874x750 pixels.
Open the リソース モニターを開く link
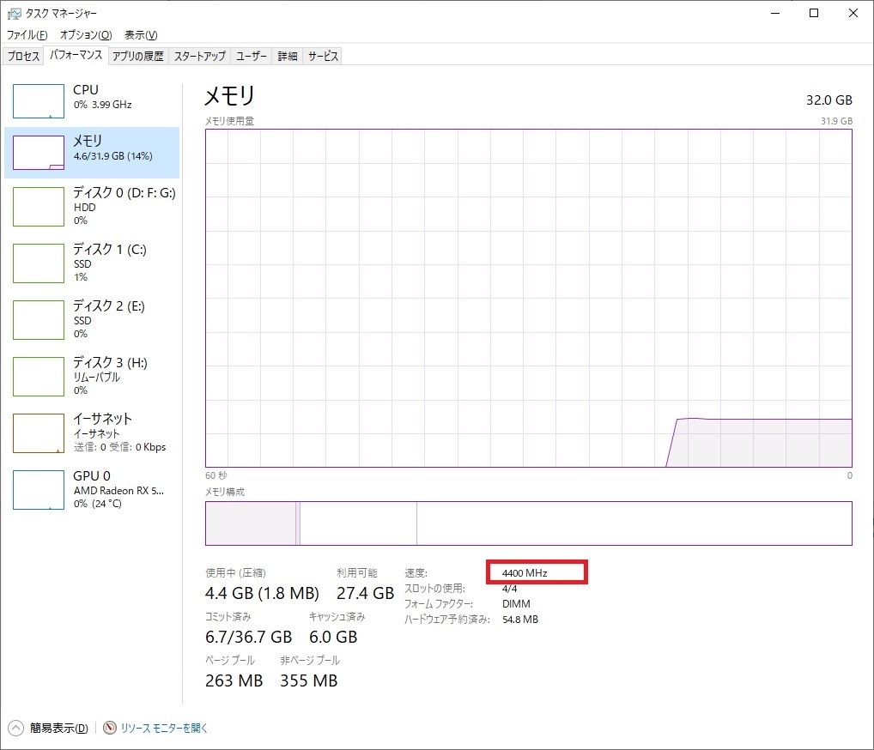[x=164, y=728]
